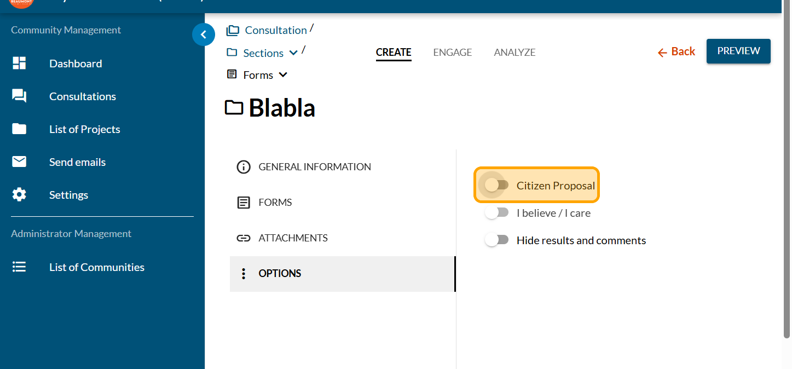Expand the Sections breadcrumb dropdown
The width and height of the screenshot is (792, 369).
coord(293,53)
